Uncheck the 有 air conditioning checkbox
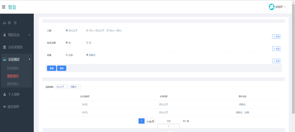This screenshot has width=295, height=132. coord(66,43)
